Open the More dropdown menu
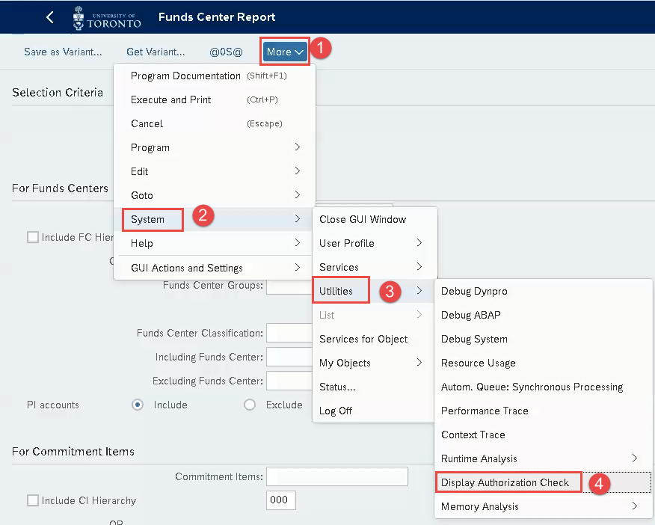The image size is (655, 525). 285,52
